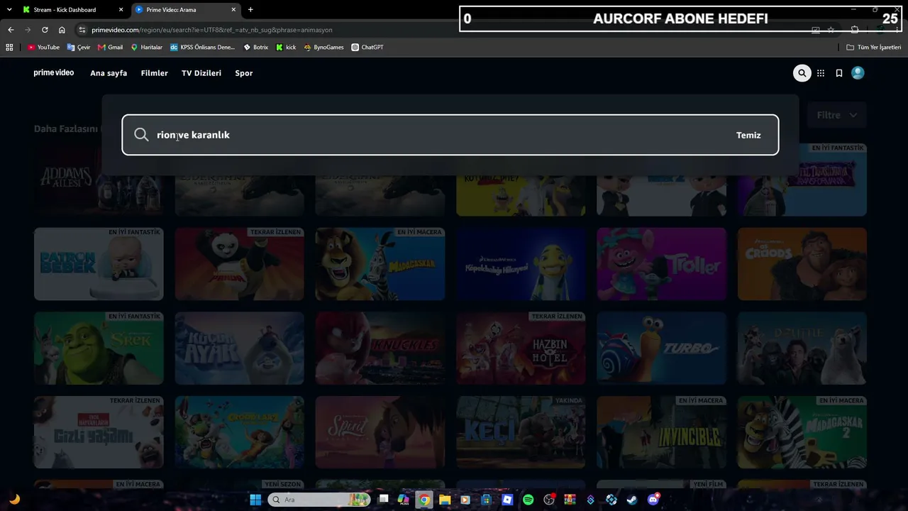Open the site info icon in address bar

(x=82, y=30)
